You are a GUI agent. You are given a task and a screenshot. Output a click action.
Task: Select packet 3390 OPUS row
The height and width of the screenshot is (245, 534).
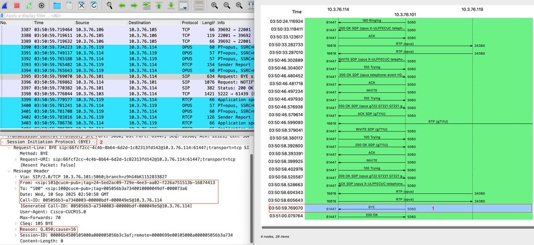[x=127, y=47]
